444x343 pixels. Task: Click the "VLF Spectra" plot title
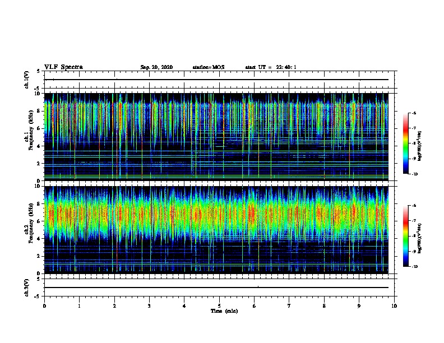[x=63, y=67]
